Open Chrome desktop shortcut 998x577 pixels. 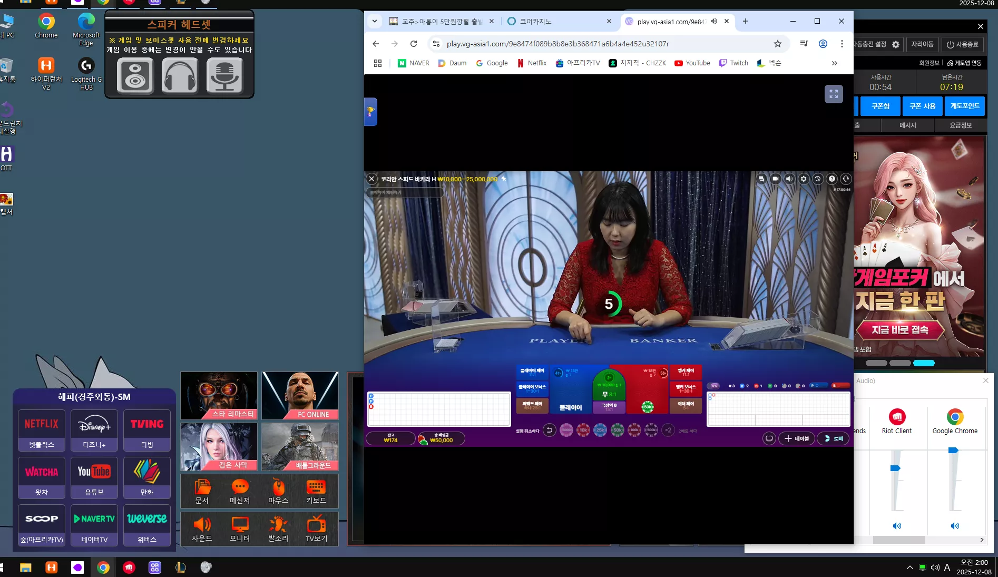pyautogui.click(x=46, y=26)
